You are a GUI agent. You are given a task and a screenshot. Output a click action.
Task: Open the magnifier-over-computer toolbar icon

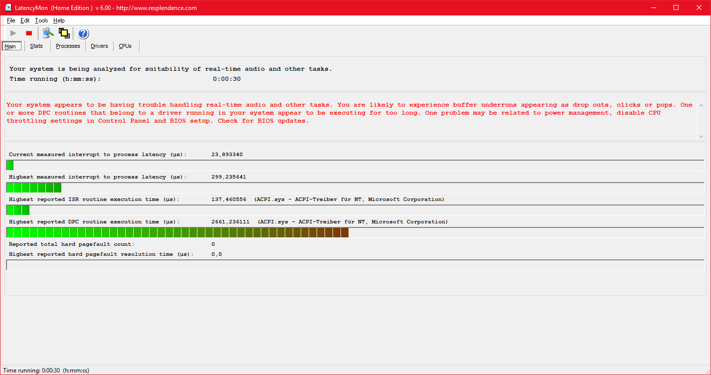coord(48,33)
